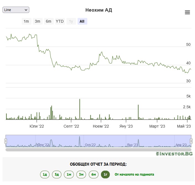Click the Ноем '22 axis label
The height and width of the screenshot is (185, 195).
click(x=101, y=126)
